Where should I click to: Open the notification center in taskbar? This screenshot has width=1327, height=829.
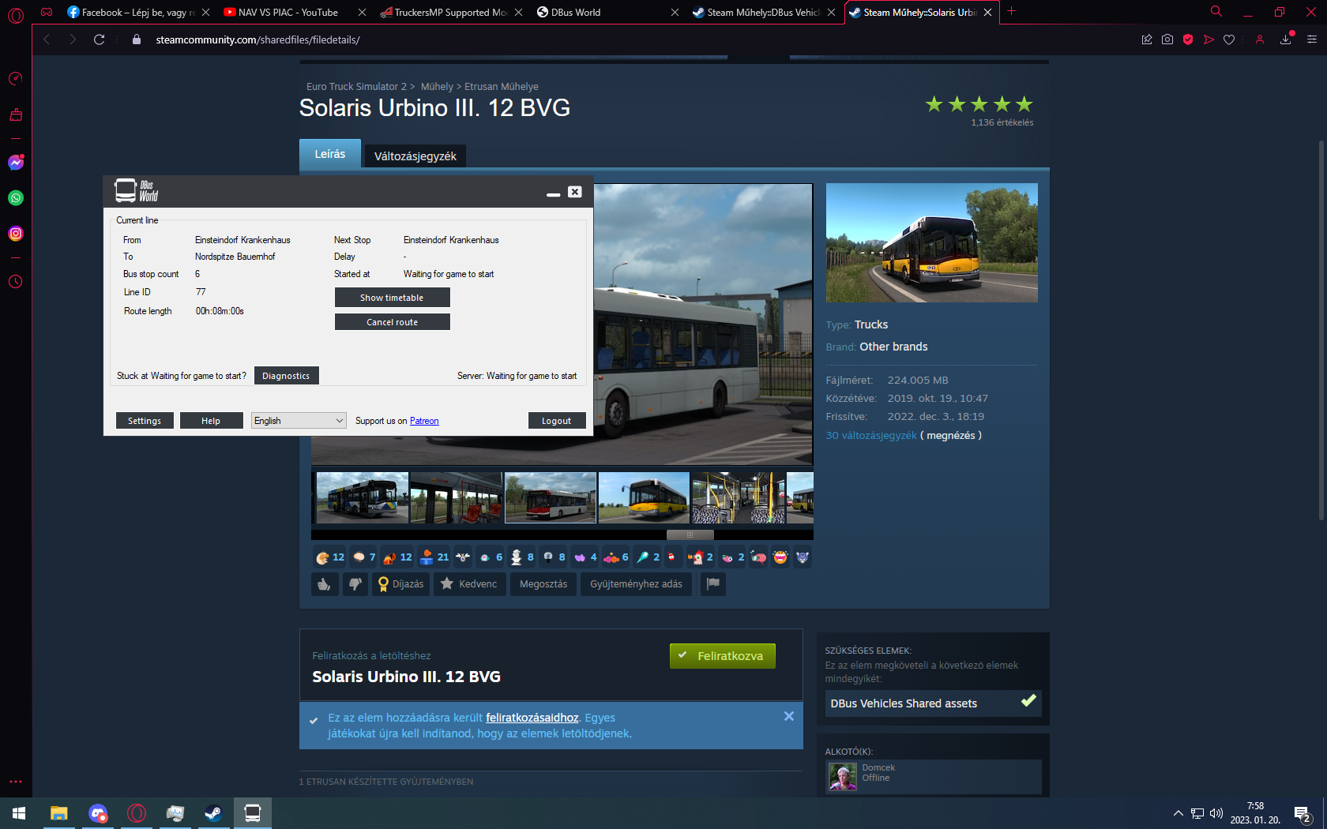1303,813
